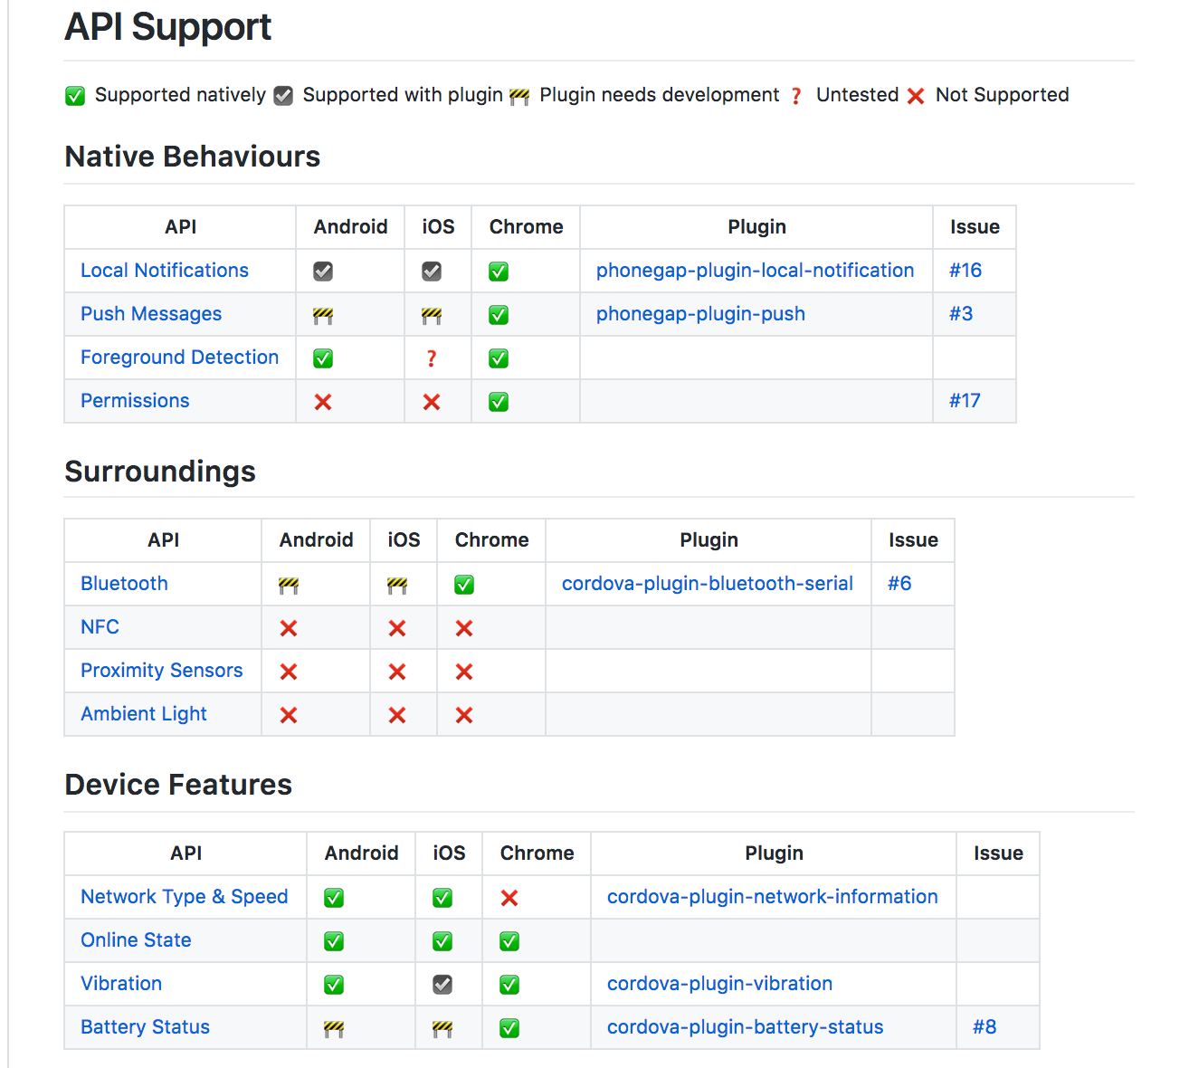The height and width of the screenshot is (1068, 1189).
Task: Click the Android red X for Permissions
Action: click(x=323, y=402)
